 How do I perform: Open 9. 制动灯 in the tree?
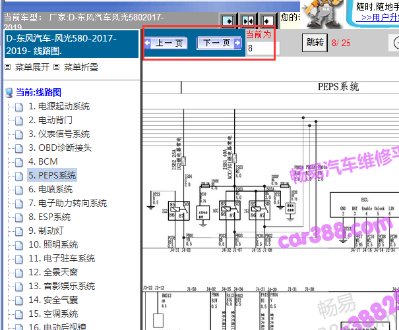(46, 231)
